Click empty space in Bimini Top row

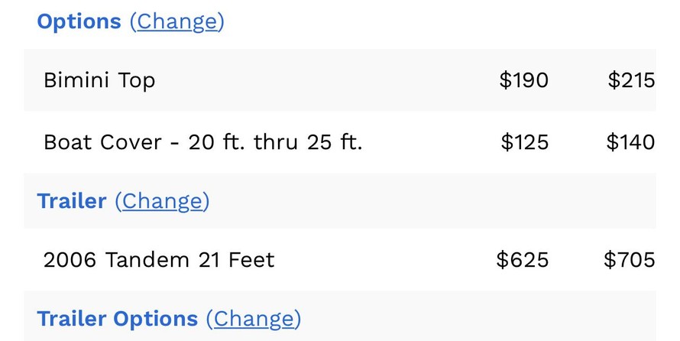(x=329, y=80)
